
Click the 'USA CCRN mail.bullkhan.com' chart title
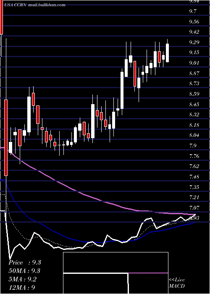tap(34, 5)
